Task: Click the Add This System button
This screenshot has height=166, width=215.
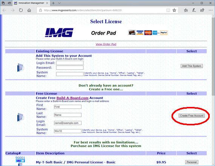Action: click(x=192, y=66)
